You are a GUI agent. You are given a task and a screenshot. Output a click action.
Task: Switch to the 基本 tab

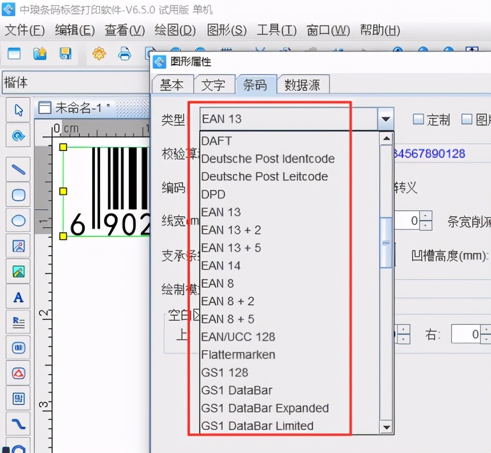click(x=172, y=85)
